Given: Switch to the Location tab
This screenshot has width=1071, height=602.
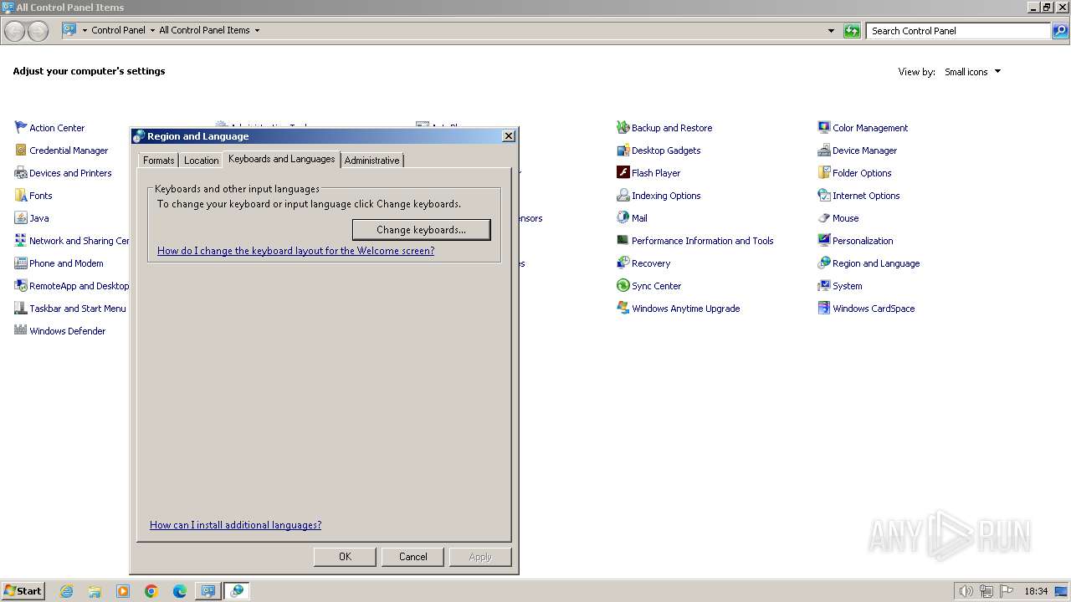Looking at the screenshot, I should tap(201, 161).
